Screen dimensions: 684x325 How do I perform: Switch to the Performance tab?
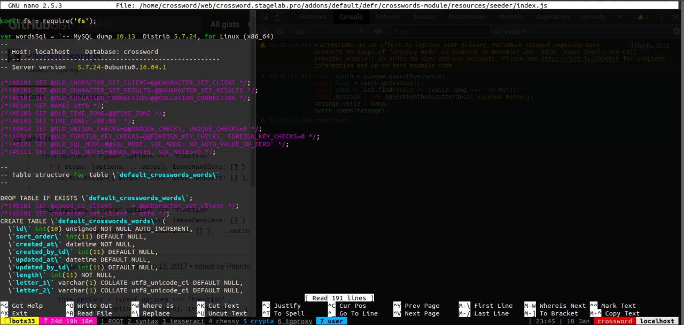point(467,17)
